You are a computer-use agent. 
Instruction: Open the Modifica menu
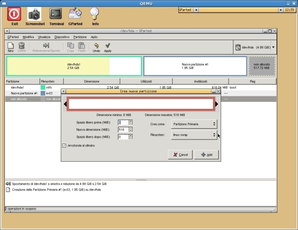click(28, 37)
